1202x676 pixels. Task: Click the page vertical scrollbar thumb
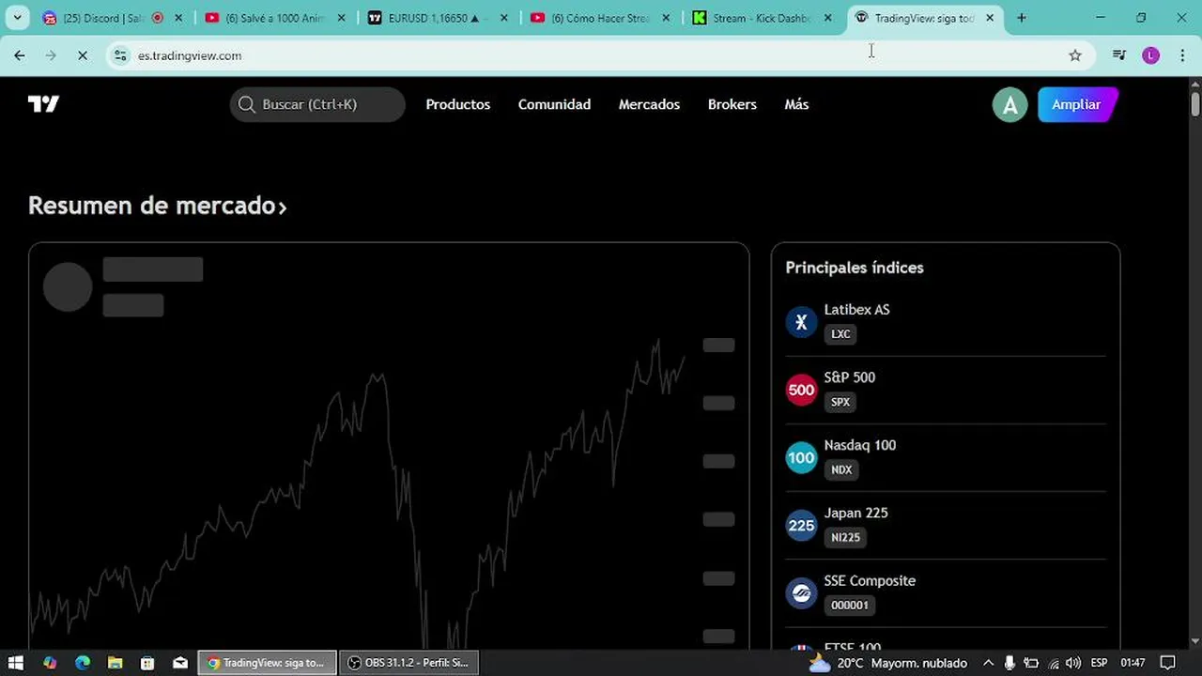click(1195, 102)
